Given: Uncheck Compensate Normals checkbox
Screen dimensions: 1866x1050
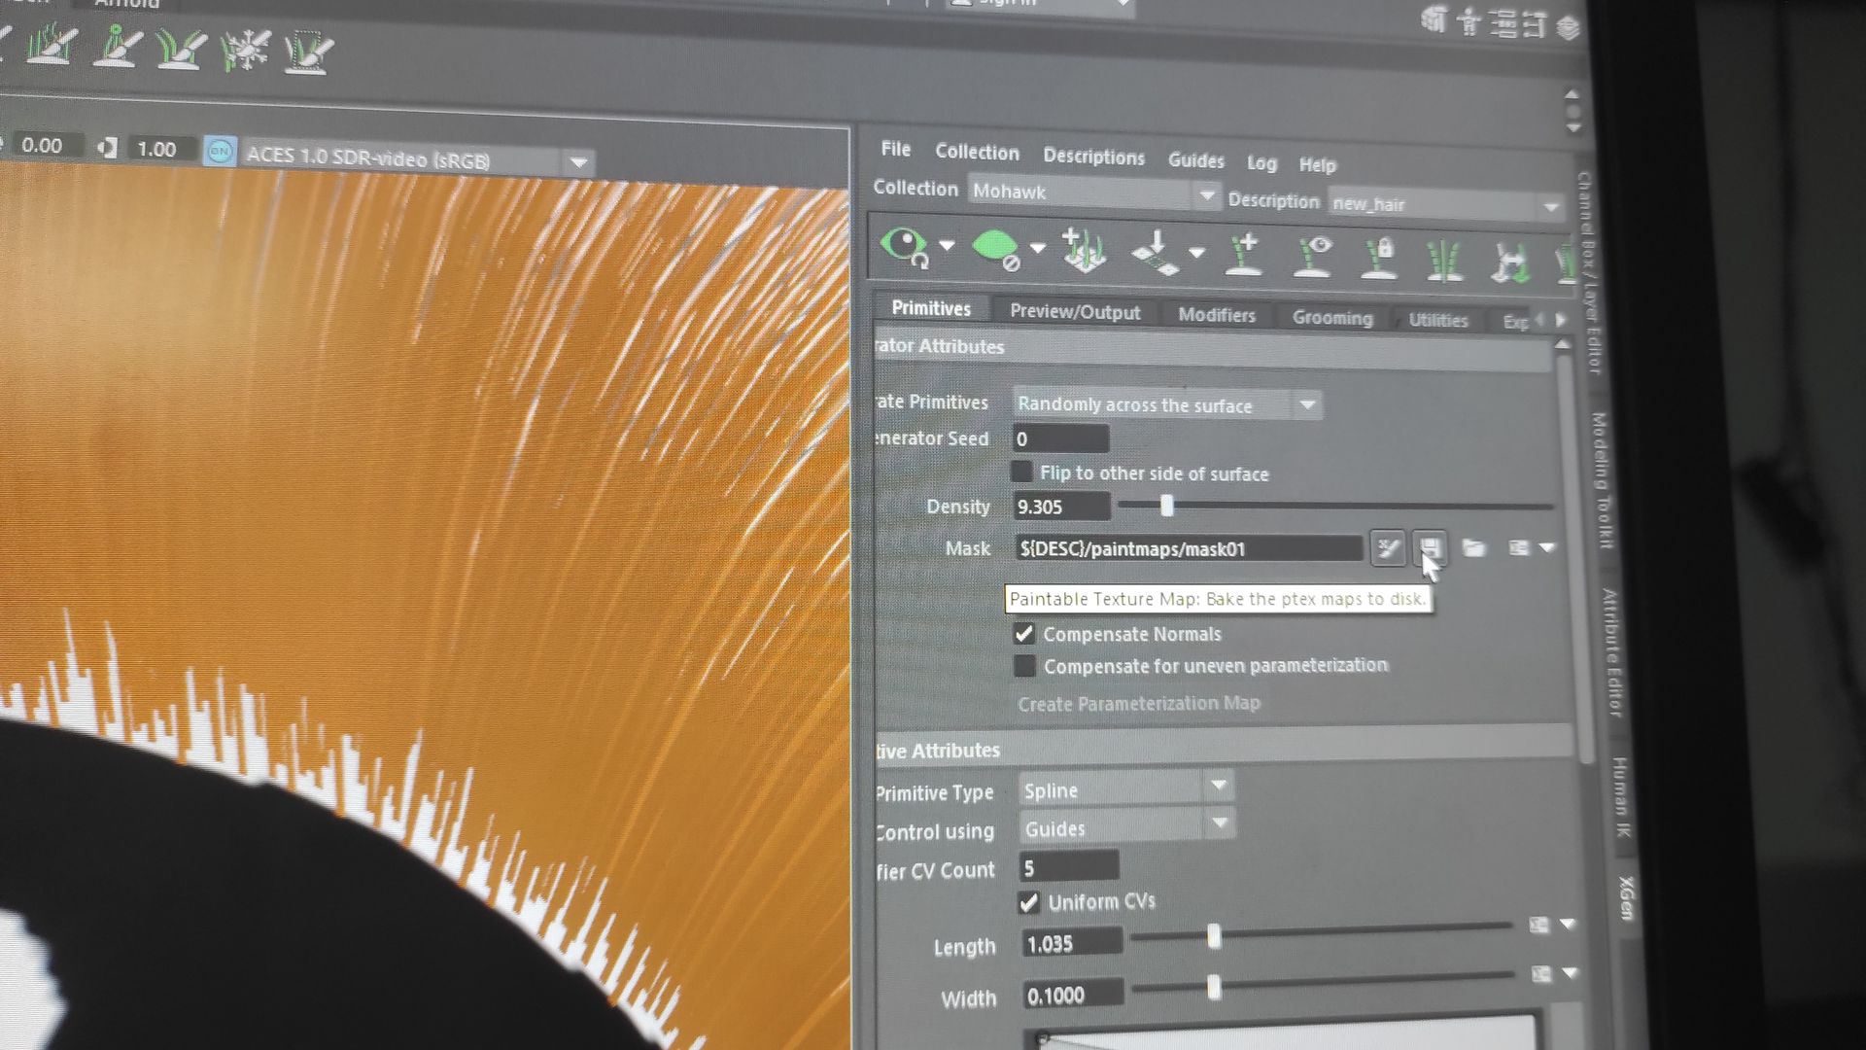Looking at the screenshot, I should click(1024, 634).
